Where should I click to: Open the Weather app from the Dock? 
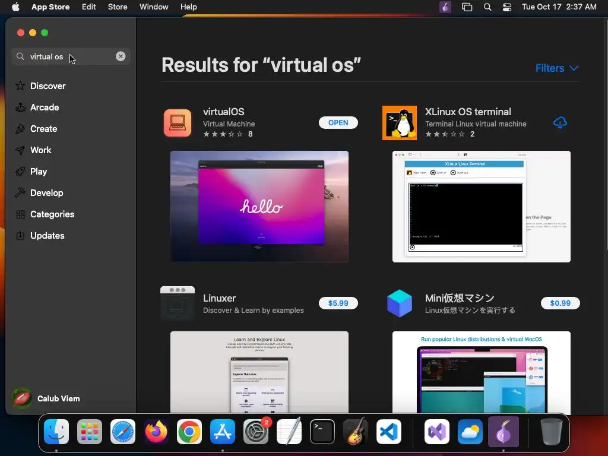pos(470,432)
